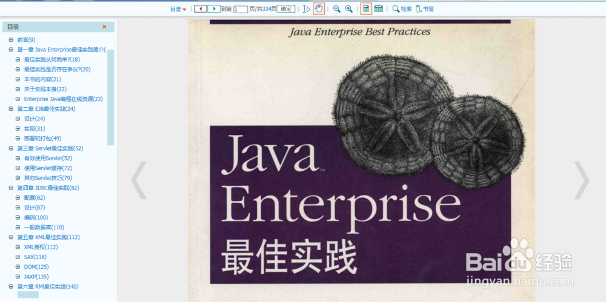Open 第五章 XML最佳实践(112)
The height and width of the screenshot is (302, 606).
coord(48,237)
